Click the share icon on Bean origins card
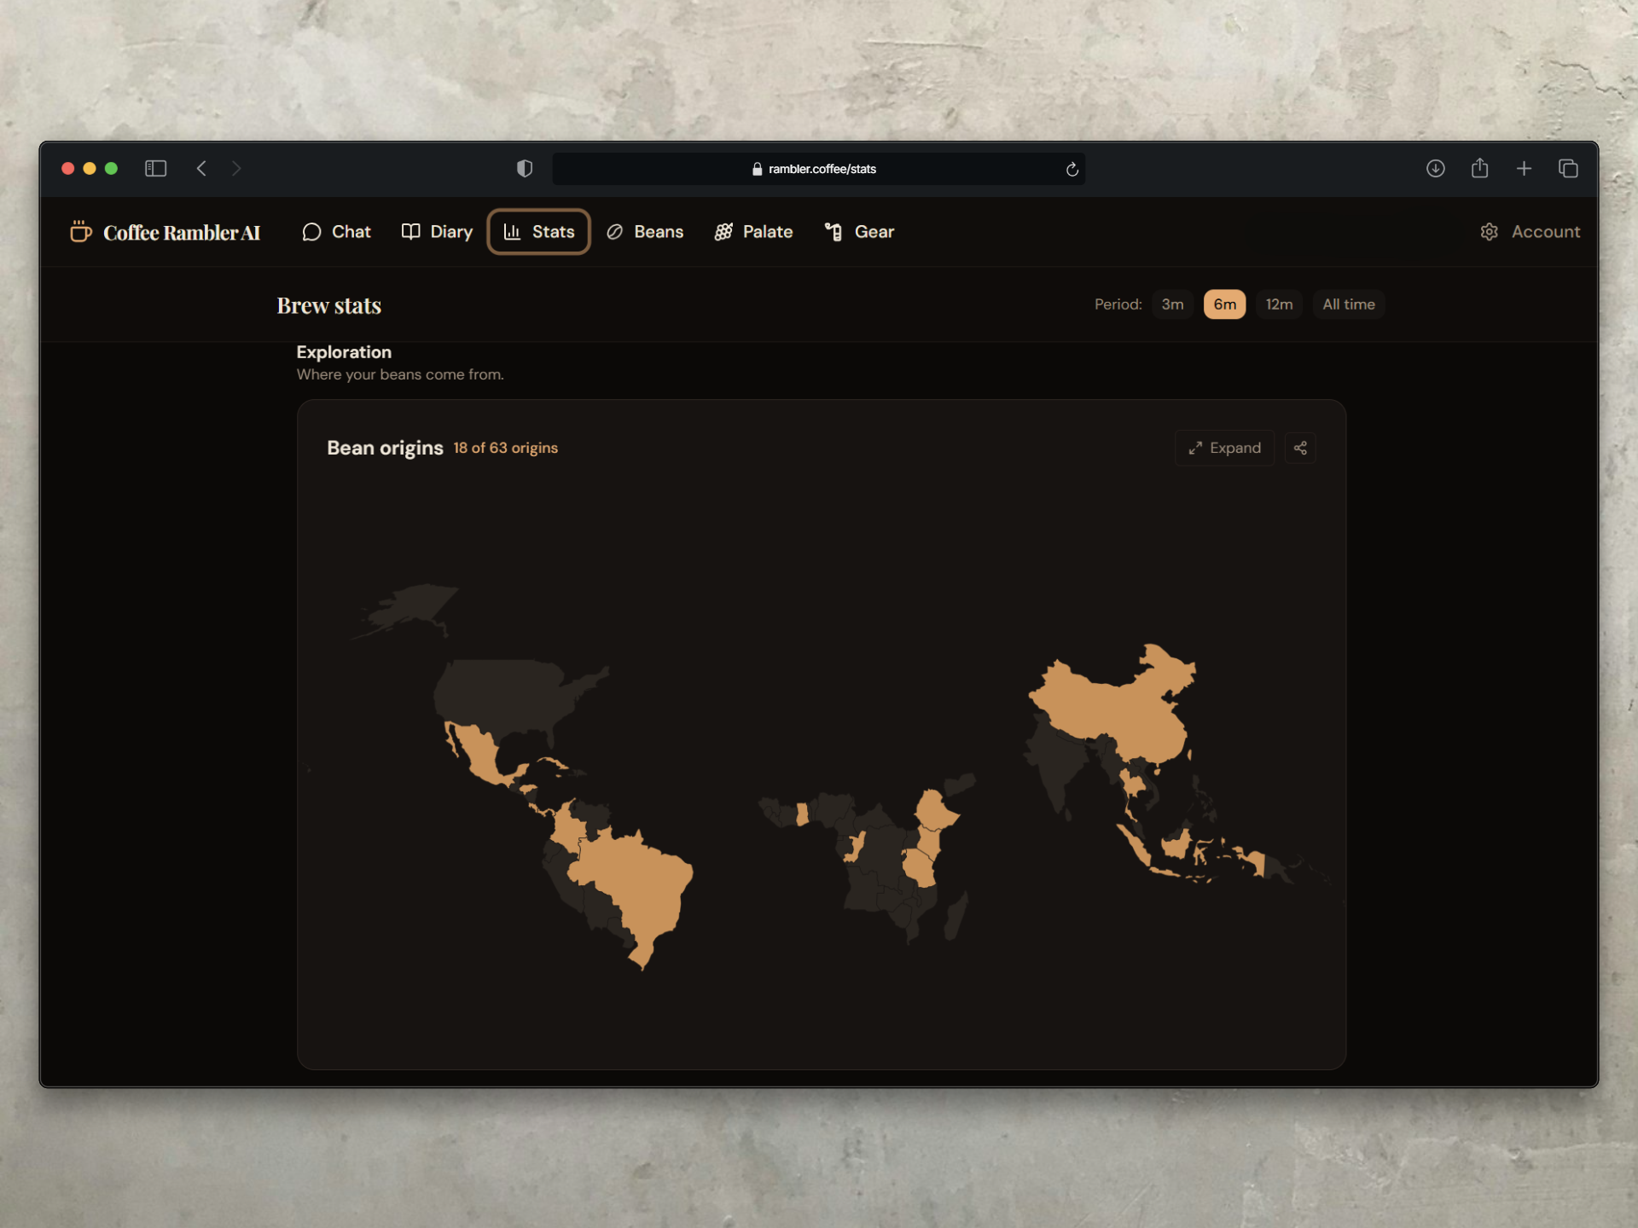 1300,448
